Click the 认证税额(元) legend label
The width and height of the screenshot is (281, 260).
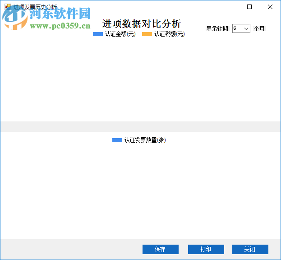(x=169, y=34)
